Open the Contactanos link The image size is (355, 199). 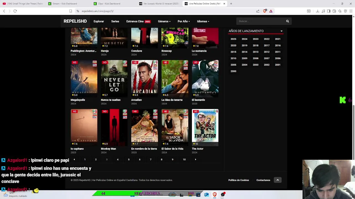[263, 180]
